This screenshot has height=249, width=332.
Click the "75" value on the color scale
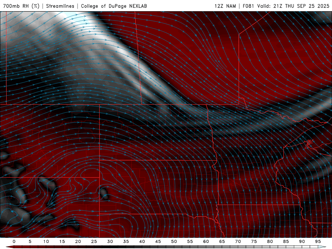click(x=254, y=242)
